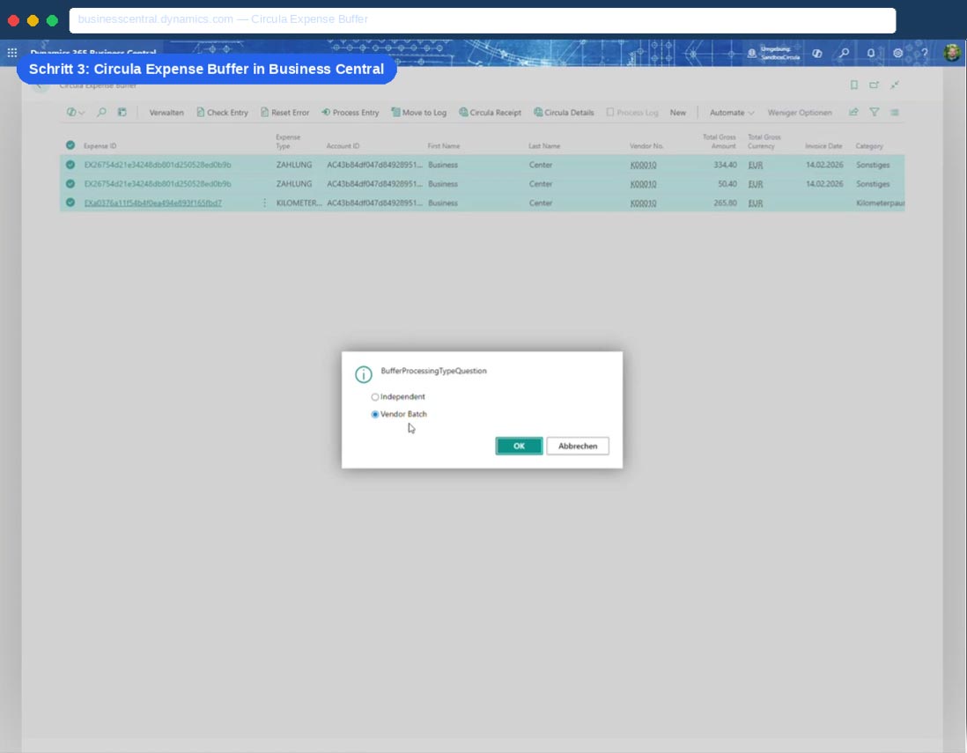
Task: Open vendor K00010 in the 334.40 row
Action: (x=643, y=165)
